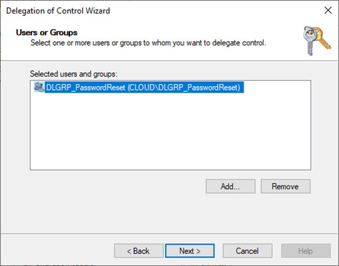Click the group icon beside DLGRP_PasswordReset

39,87
